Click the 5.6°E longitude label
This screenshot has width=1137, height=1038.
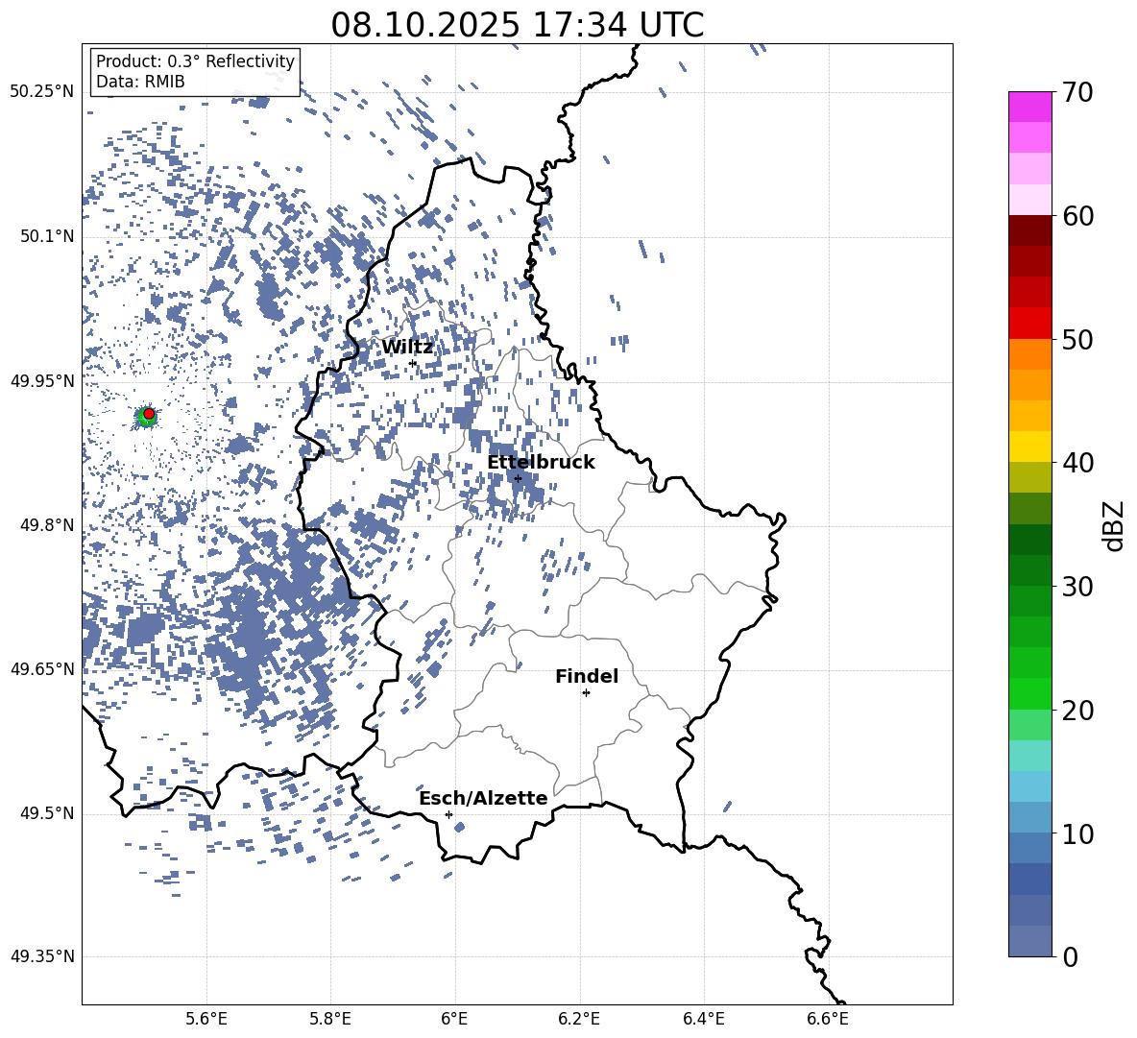(x=206, y=1019)
